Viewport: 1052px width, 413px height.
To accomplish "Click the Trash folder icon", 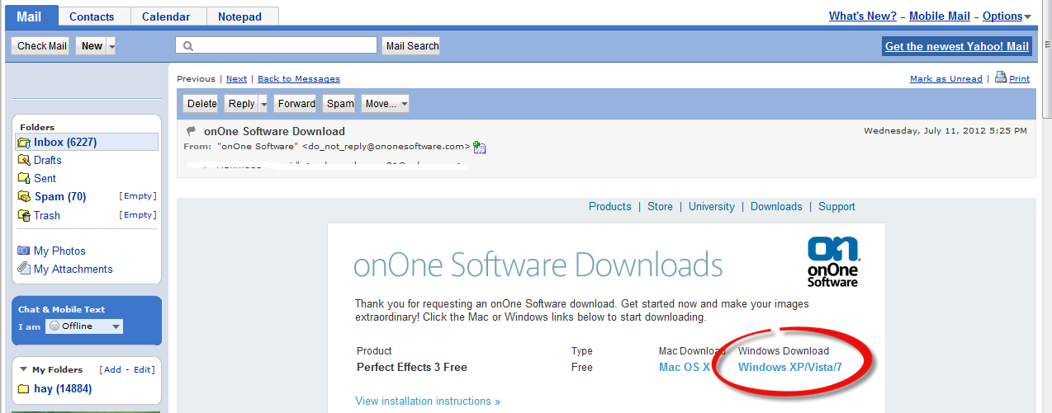I will click(x=24, y=215).
